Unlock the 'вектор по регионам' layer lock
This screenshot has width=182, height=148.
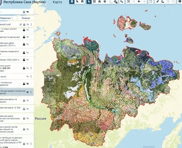[x=24, y=37]
